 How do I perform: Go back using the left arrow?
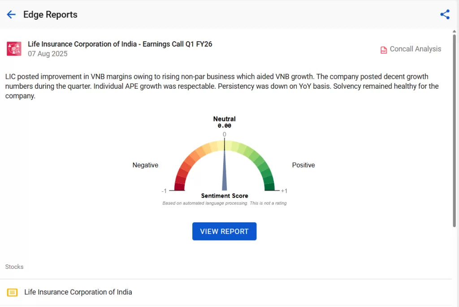[x=11, y=15]
